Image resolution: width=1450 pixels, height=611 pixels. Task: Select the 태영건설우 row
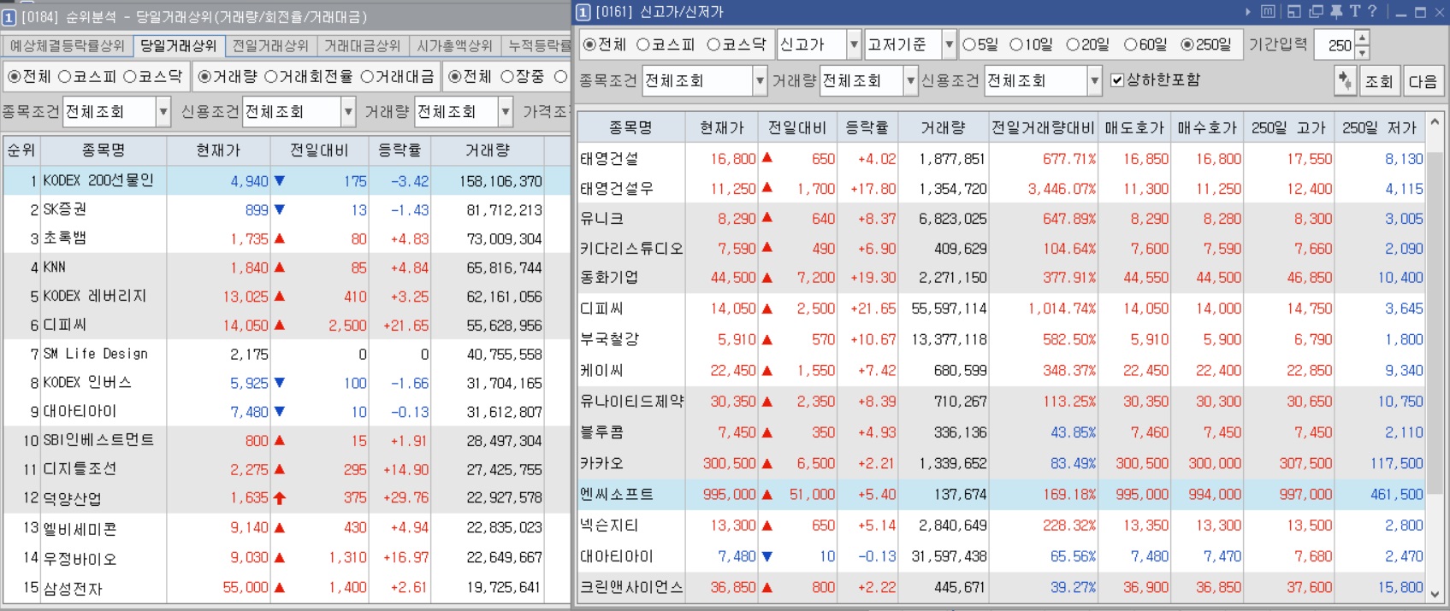(1002, 189)
